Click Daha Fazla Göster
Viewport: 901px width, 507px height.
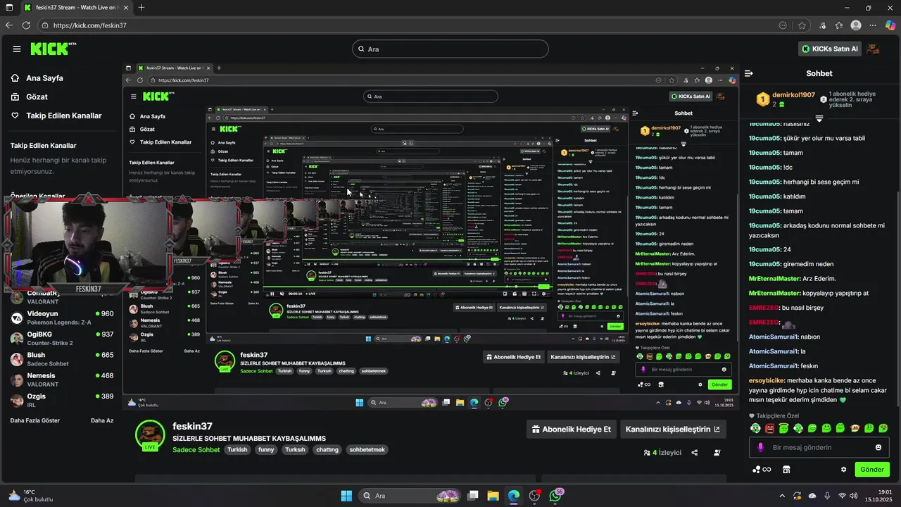pyautogui.click(x=35, y=420)
